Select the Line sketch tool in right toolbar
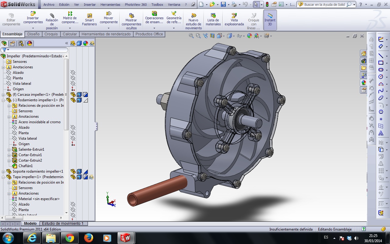 (381, 56)
